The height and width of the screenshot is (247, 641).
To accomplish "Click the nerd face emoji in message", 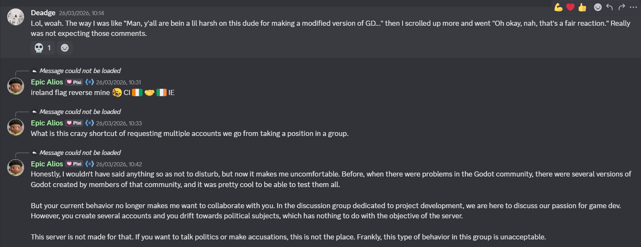I will [x=117, y=92].
